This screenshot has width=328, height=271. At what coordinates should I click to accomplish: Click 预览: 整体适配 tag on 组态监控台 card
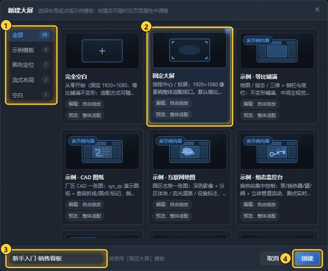coord(260,216)
